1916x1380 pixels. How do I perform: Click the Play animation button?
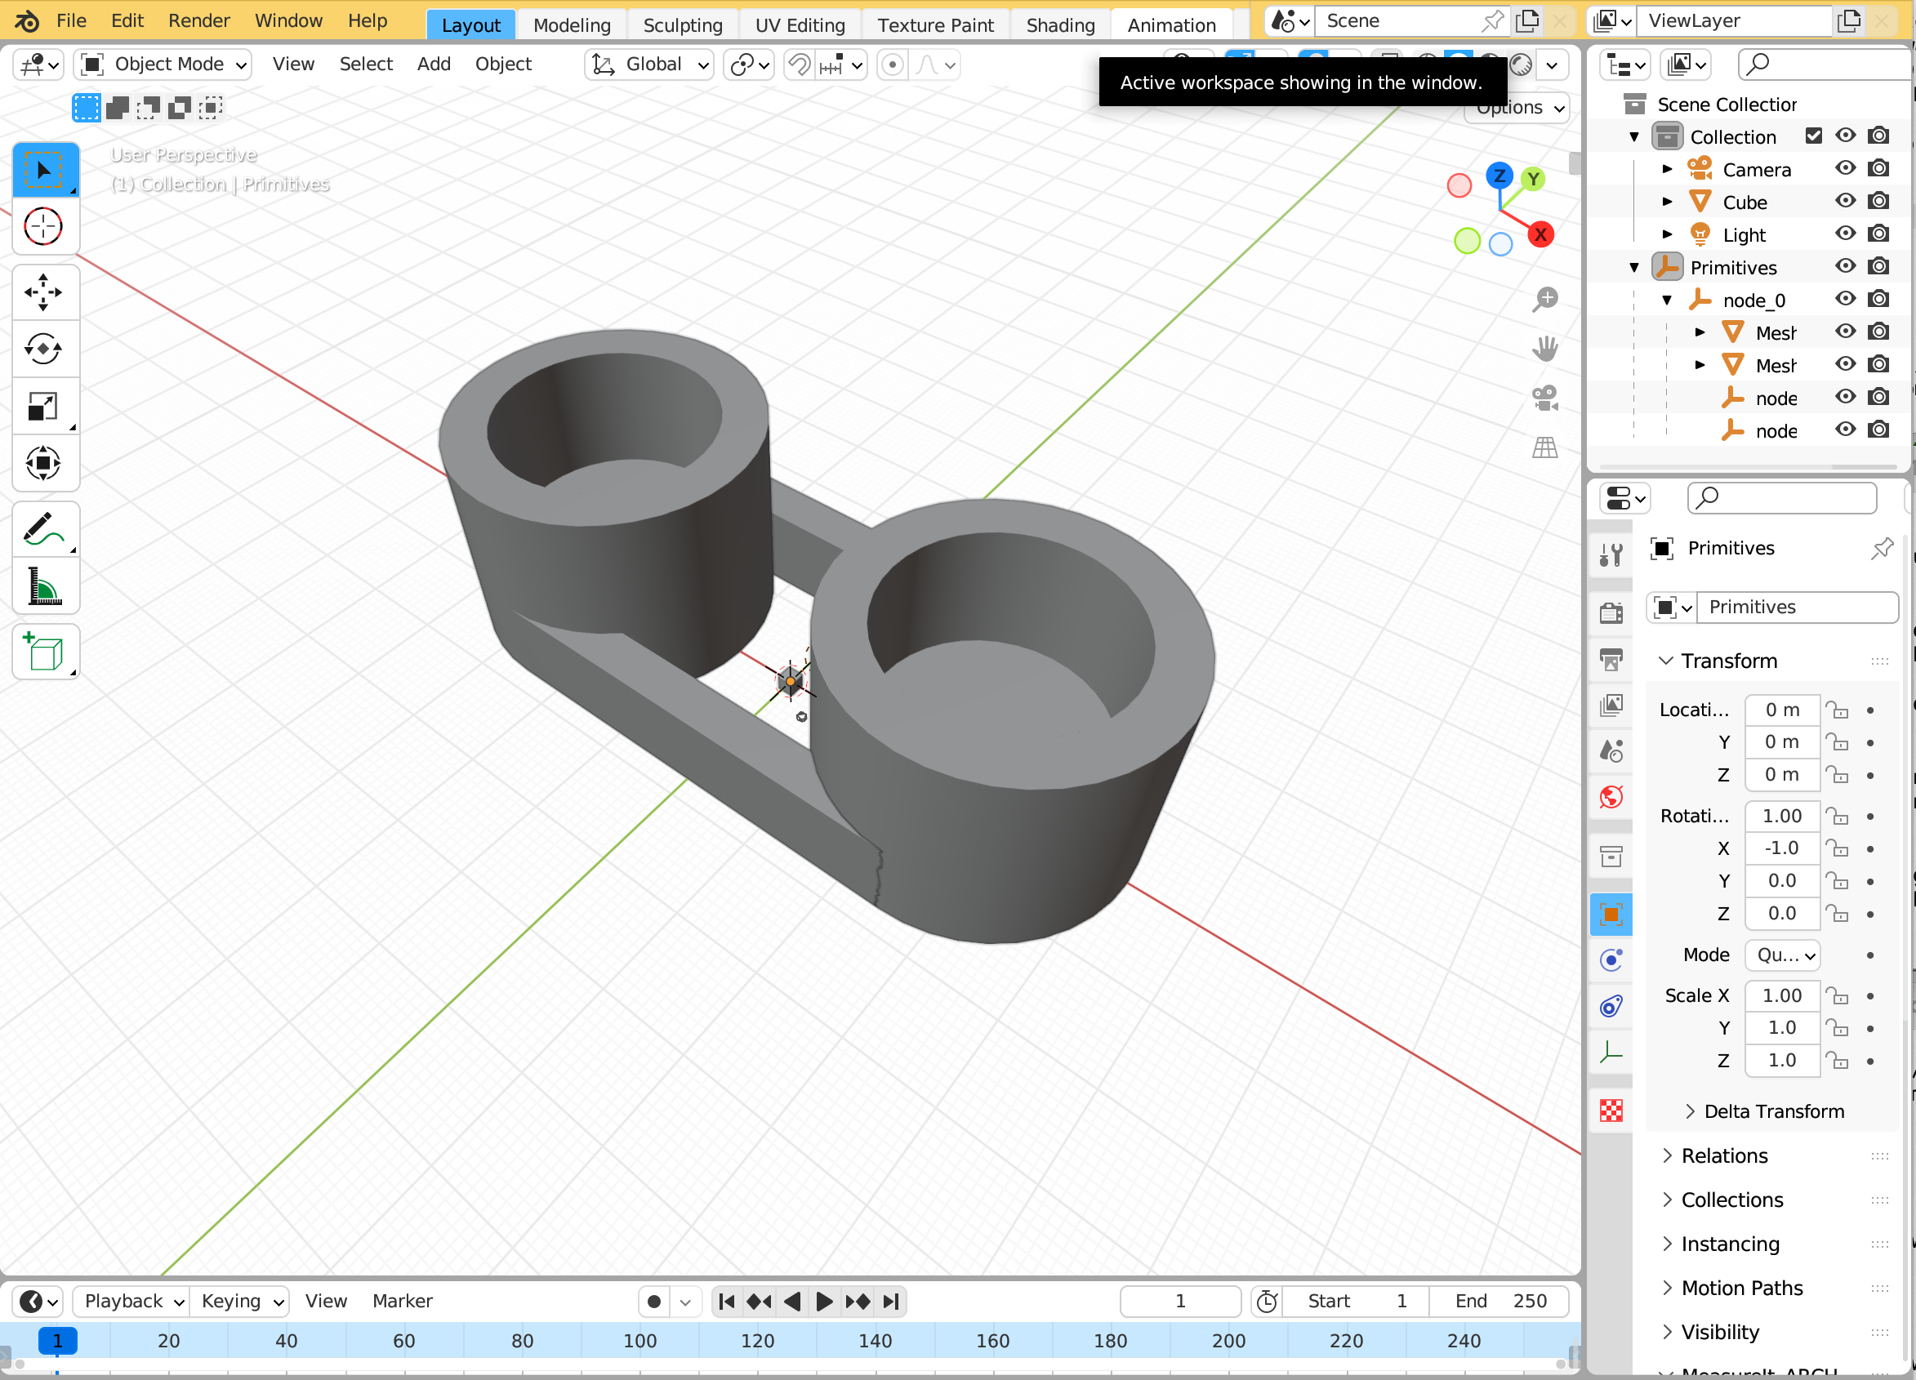click(824, 1301)
